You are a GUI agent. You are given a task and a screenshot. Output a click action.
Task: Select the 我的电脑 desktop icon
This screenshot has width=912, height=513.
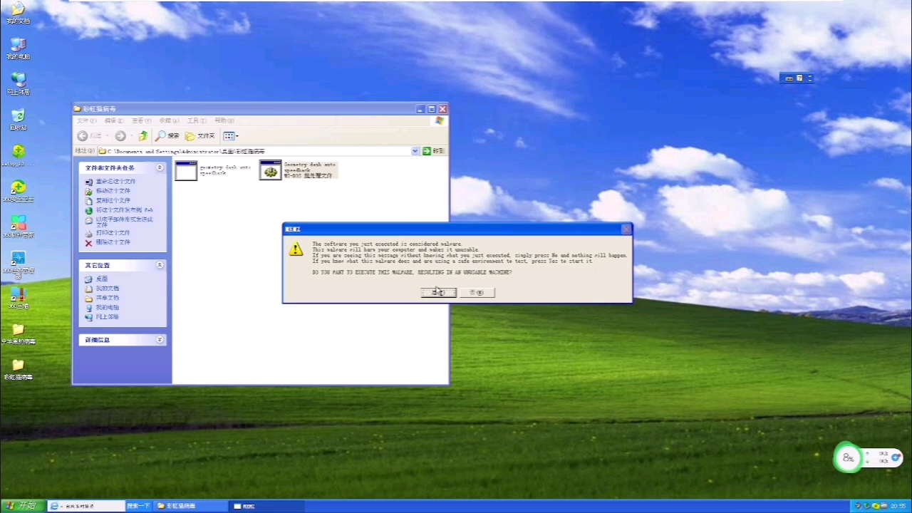[x=18, y=48]
